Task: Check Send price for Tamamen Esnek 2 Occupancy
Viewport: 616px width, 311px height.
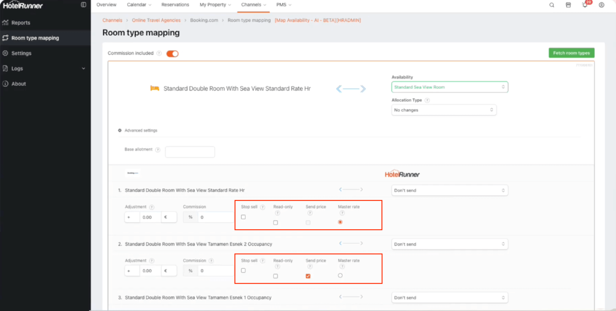Action: click(x=308, y=276)
